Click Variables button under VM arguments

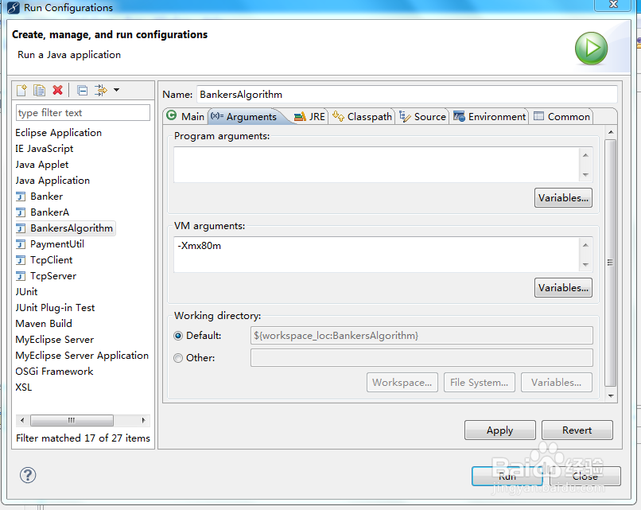[x=563, y=288]
